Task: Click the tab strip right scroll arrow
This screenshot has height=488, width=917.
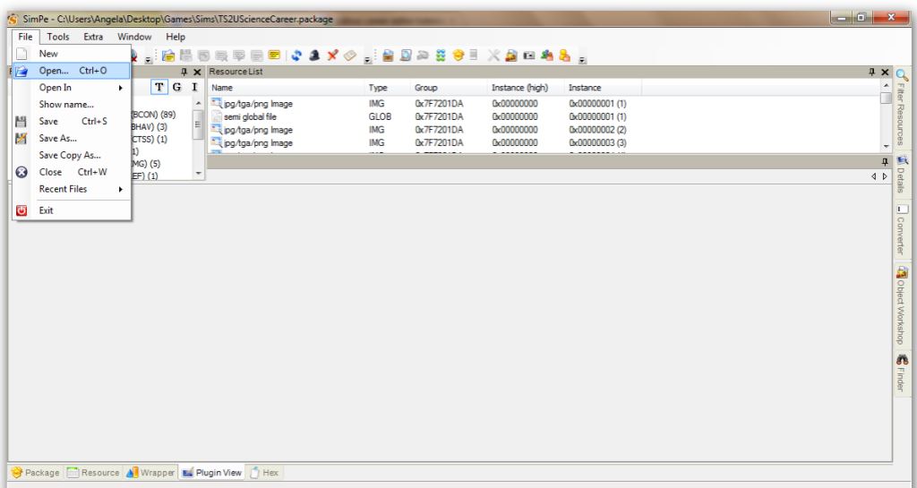Action: [x=885, y=176]
